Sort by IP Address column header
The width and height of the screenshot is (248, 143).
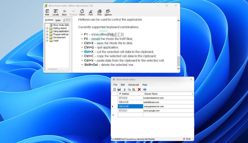tap(131, 94)
